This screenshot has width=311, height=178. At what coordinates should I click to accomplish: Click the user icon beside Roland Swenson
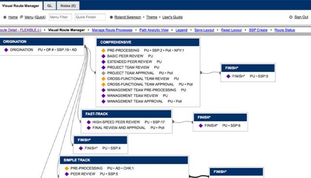pos(111,17)
